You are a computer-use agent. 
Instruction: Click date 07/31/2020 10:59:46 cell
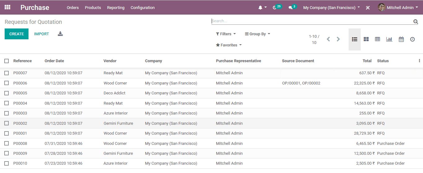(x=64, y=144)
